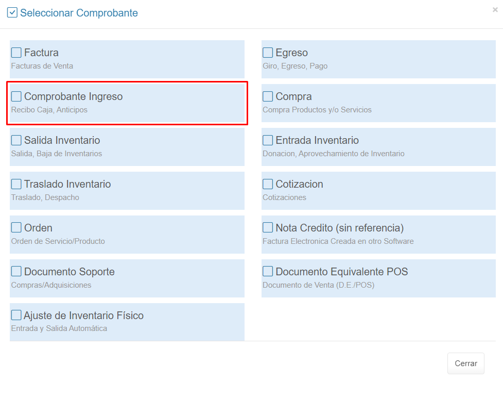
Task: Click the Compra square icon
Action: pos(268,96)
